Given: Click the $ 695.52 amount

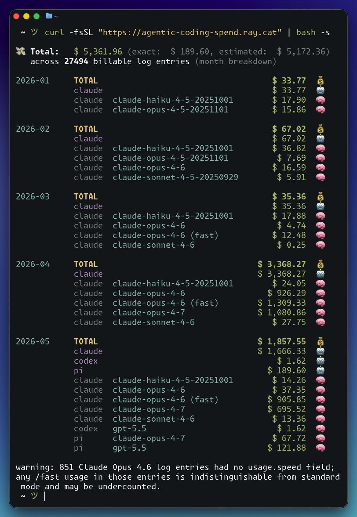Looking at the screenshot, I should [x=287, y=409].
